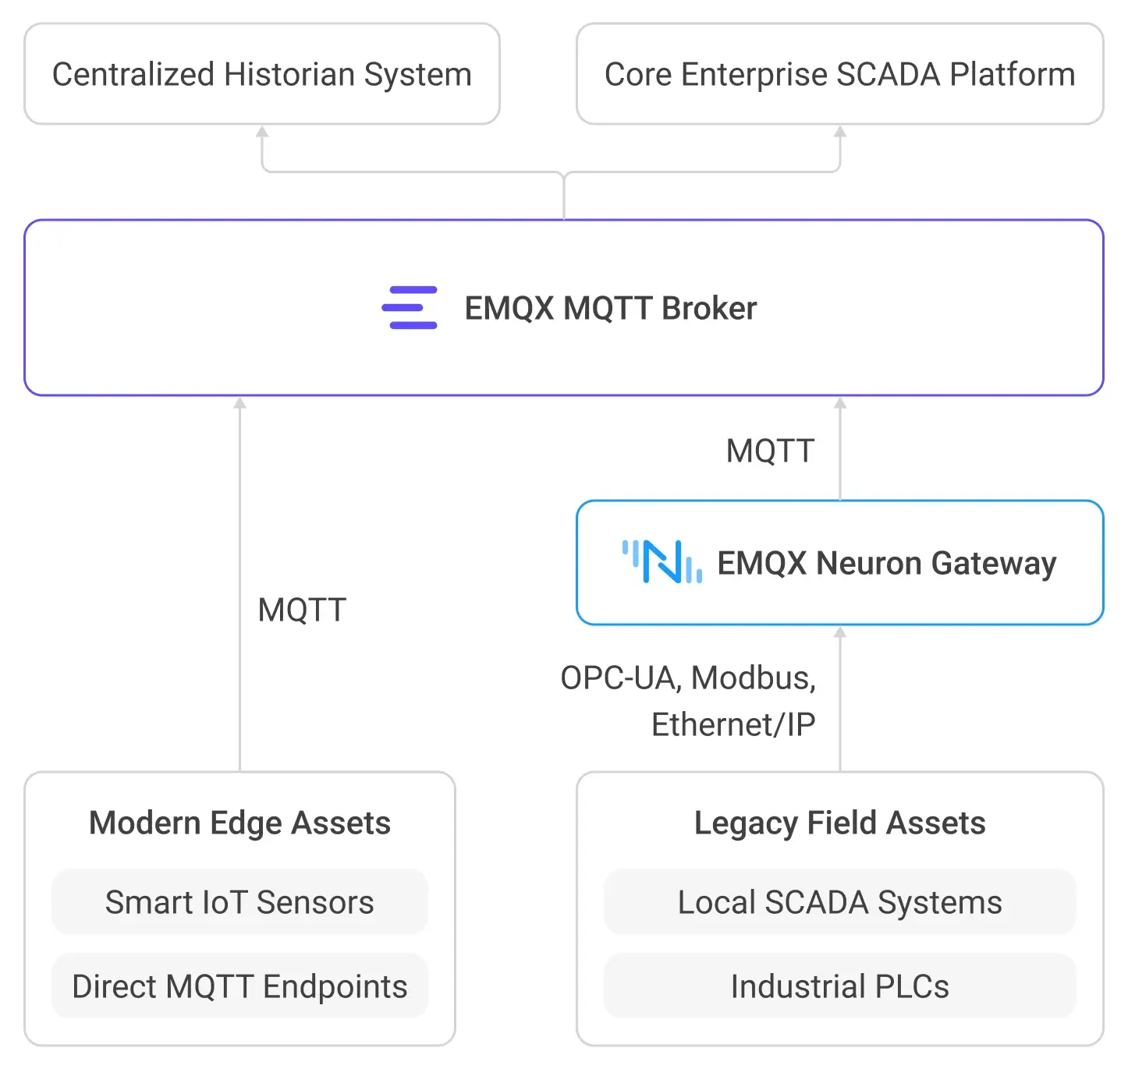Select the Core Enterprise SCADA Platform box
Viewport: 1128px width, 1069px height.
click(x=840, y=74)
